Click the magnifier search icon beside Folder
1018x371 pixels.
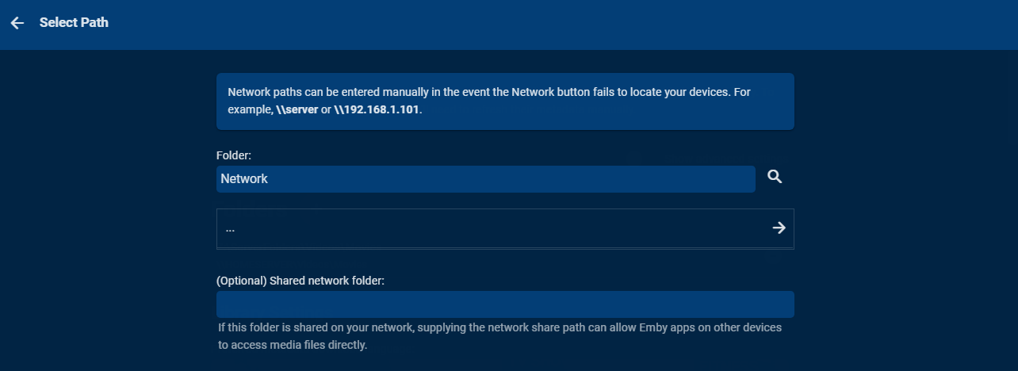775,178
